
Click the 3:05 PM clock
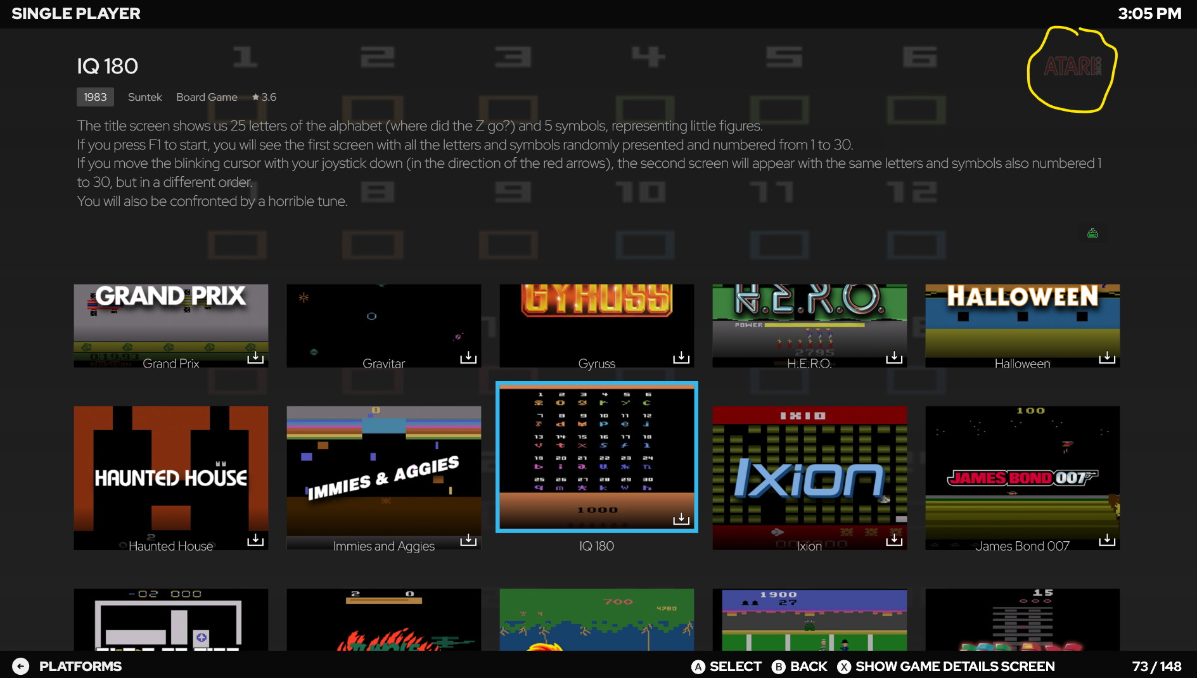pyautogui.click(x=1149, y=14)
